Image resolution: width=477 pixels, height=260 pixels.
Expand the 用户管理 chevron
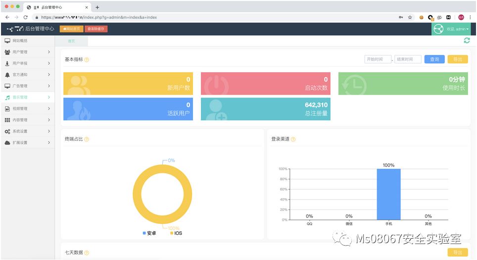49,52
